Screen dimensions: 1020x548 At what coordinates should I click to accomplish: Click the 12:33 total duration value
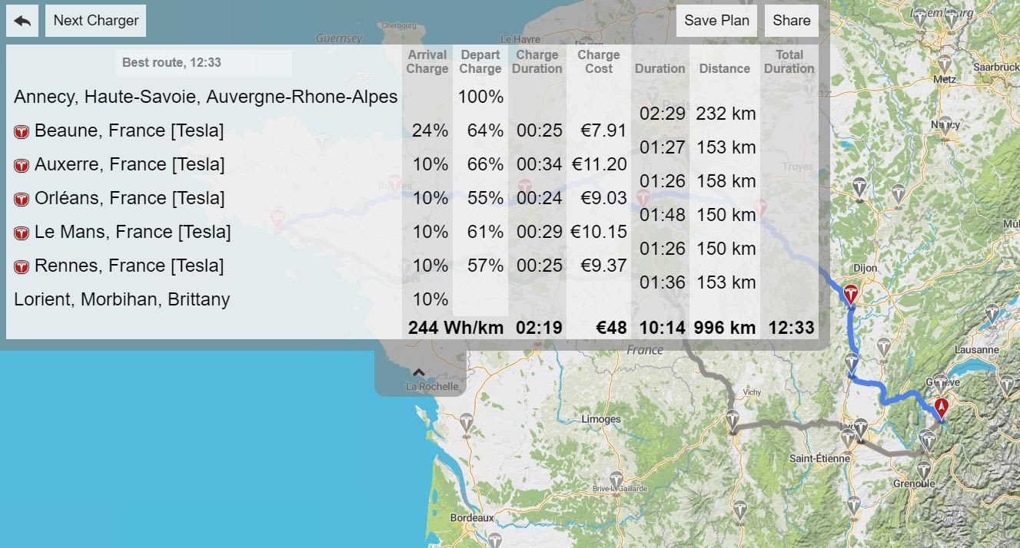click(x=790, y=328)
